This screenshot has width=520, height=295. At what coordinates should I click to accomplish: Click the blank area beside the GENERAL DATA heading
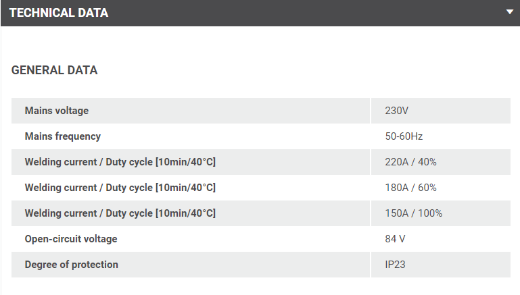coord(304,70)
